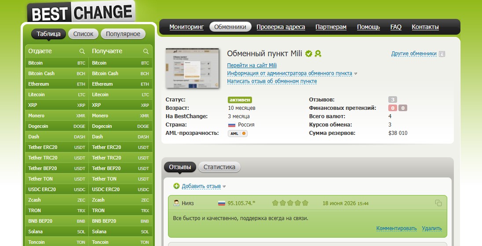This screenshot has height=246, width=482.
Task: Click the grey-brown financial claims badge 0
Action: click(403, 108)
